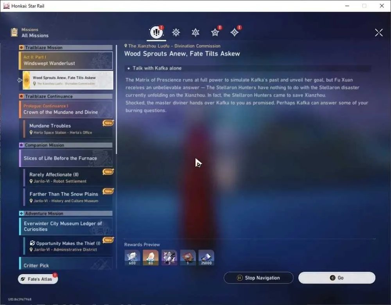The image size is (391, 305).
Task: Select the fifth diamond mission category tab
Action: point(234,32)
